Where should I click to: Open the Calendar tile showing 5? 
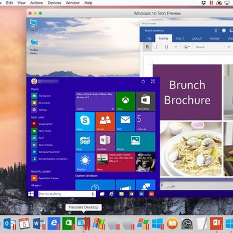point(146,122)
